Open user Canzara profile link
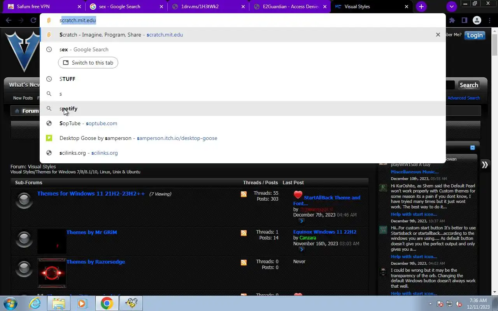Screen dimensions: 498x311 (308, 238)
